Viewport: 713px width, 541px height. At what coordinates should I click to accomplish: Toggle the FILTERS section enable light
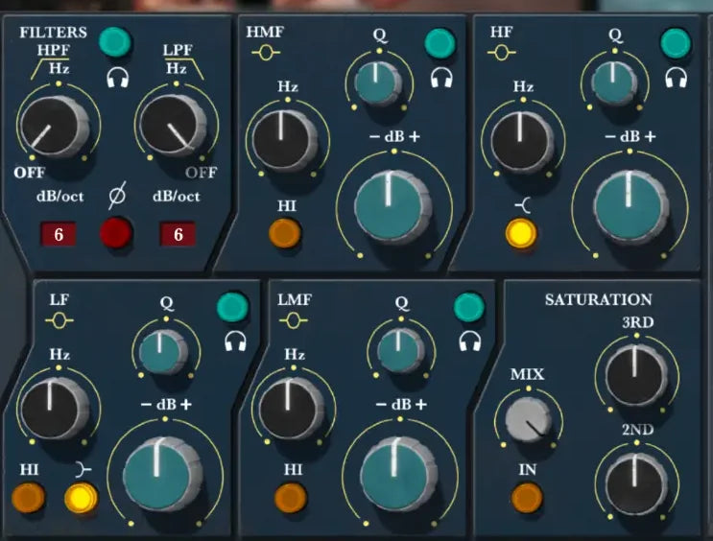click(x=115, y=43)
